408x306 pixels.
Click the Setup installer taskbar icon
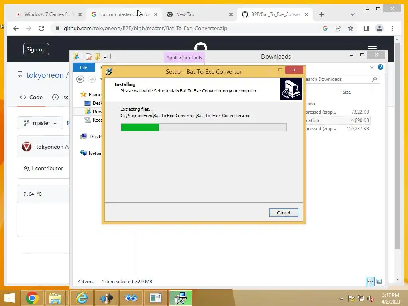coord(180,298)
